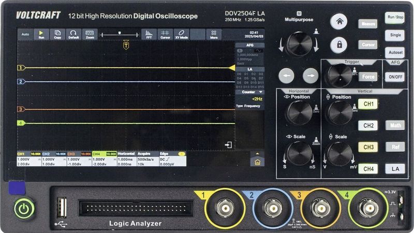Switch to the XY Mode icon
The width and height of the screenshot is (414, 233).
[182, 34]
